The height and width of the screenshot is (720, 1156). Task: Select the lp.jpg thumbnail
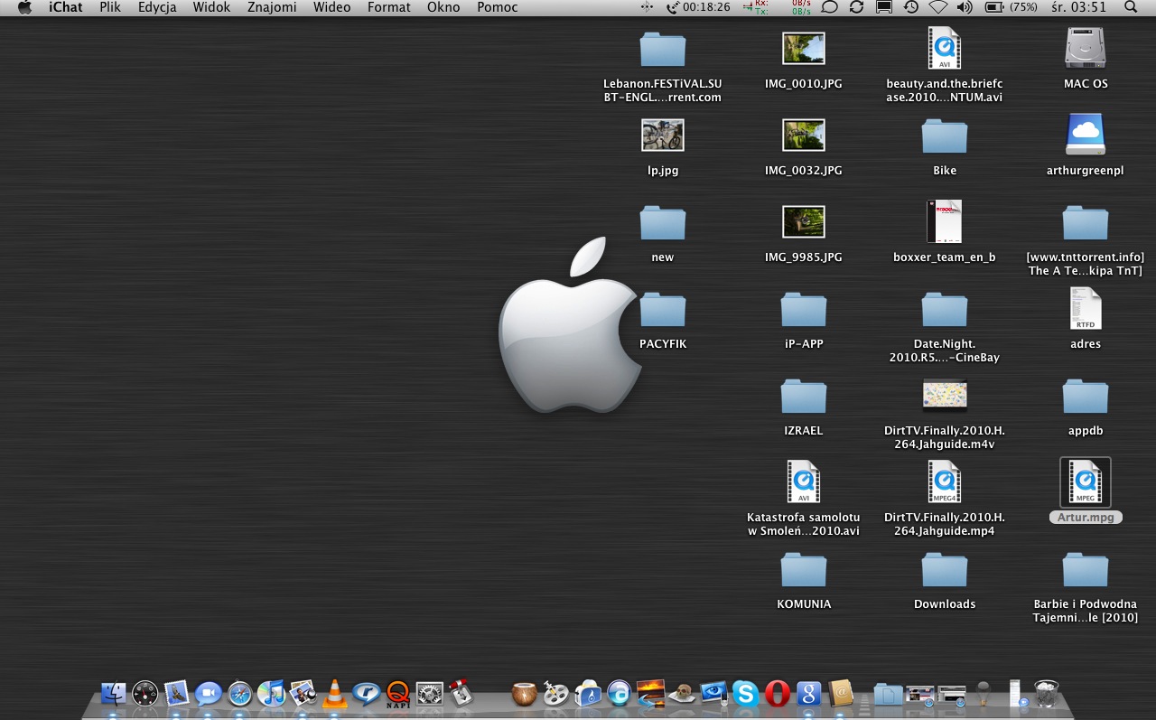[x=663, y=135]
